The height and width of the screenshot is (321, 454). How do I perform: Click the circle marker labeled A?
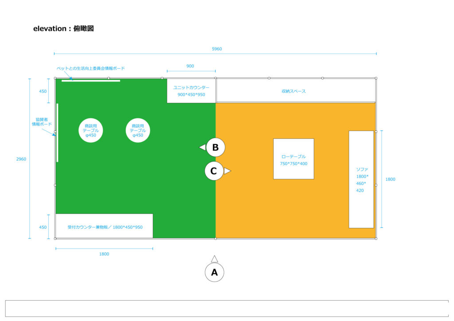click(214, 272)
